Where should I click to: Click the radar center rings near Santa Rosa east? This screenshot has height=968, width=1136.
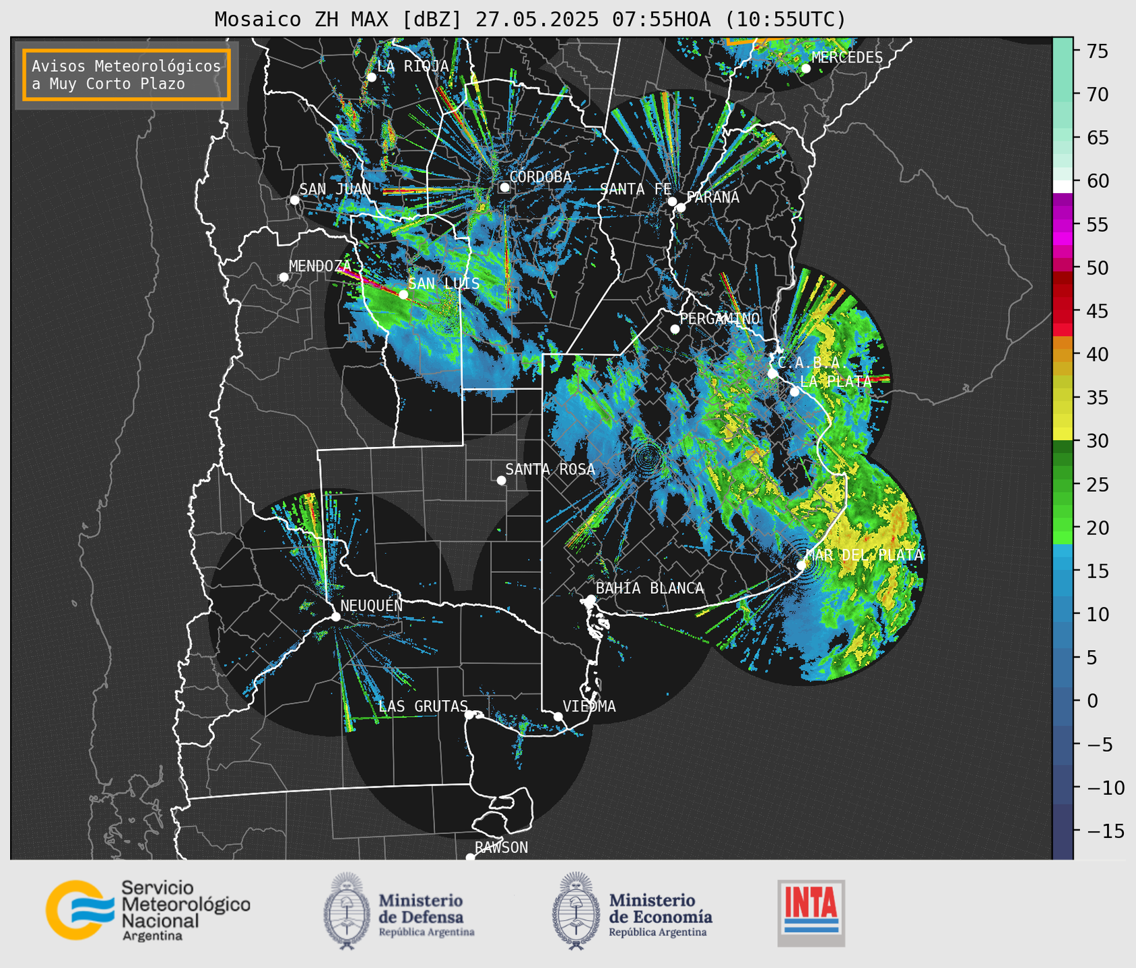[648, 458]
